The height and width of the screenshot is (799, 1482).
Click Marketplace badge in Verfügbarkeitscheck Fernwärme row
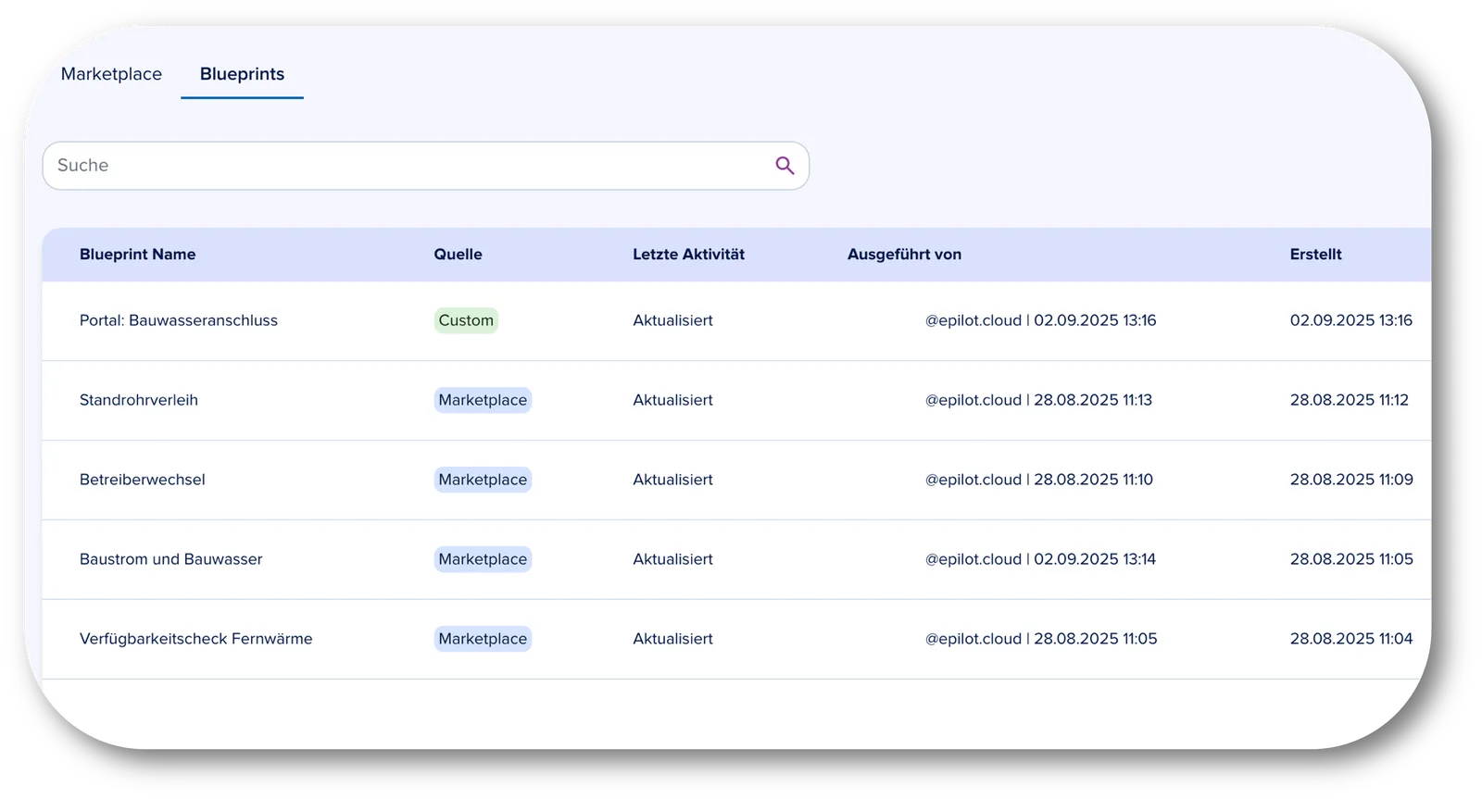pos(483,639)
